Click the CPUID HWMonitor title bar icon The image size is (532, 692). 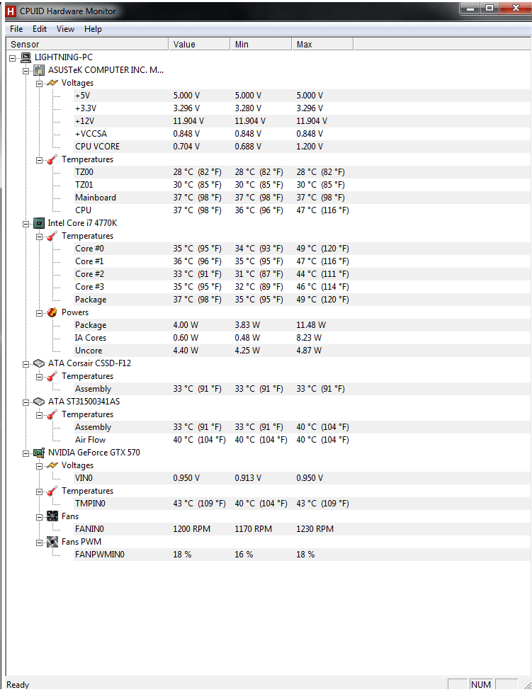pyautogui.click(x=10, y=11)
